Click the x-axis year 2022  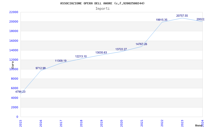162,123
